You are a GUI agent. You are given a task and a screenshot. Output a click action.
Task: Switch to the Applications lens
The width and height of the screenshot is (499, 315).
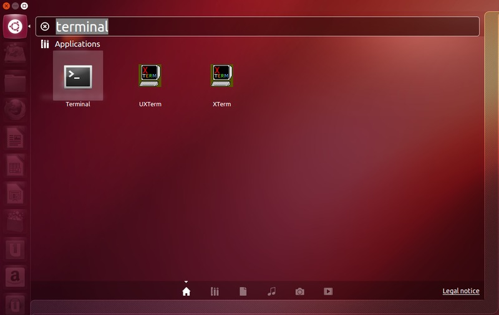[215, 291]
